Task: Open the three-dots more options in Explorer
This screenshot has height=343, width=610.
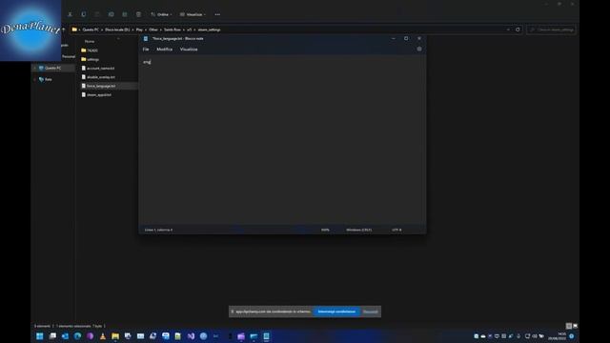Action: [x=217, y=14]
